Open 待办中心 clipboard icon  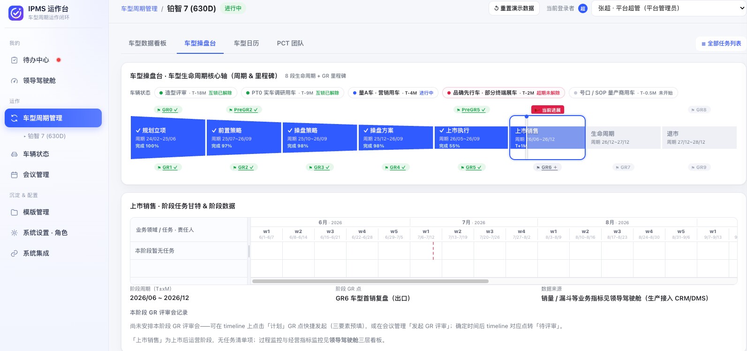pyautogui.click(x=14, y=60)
